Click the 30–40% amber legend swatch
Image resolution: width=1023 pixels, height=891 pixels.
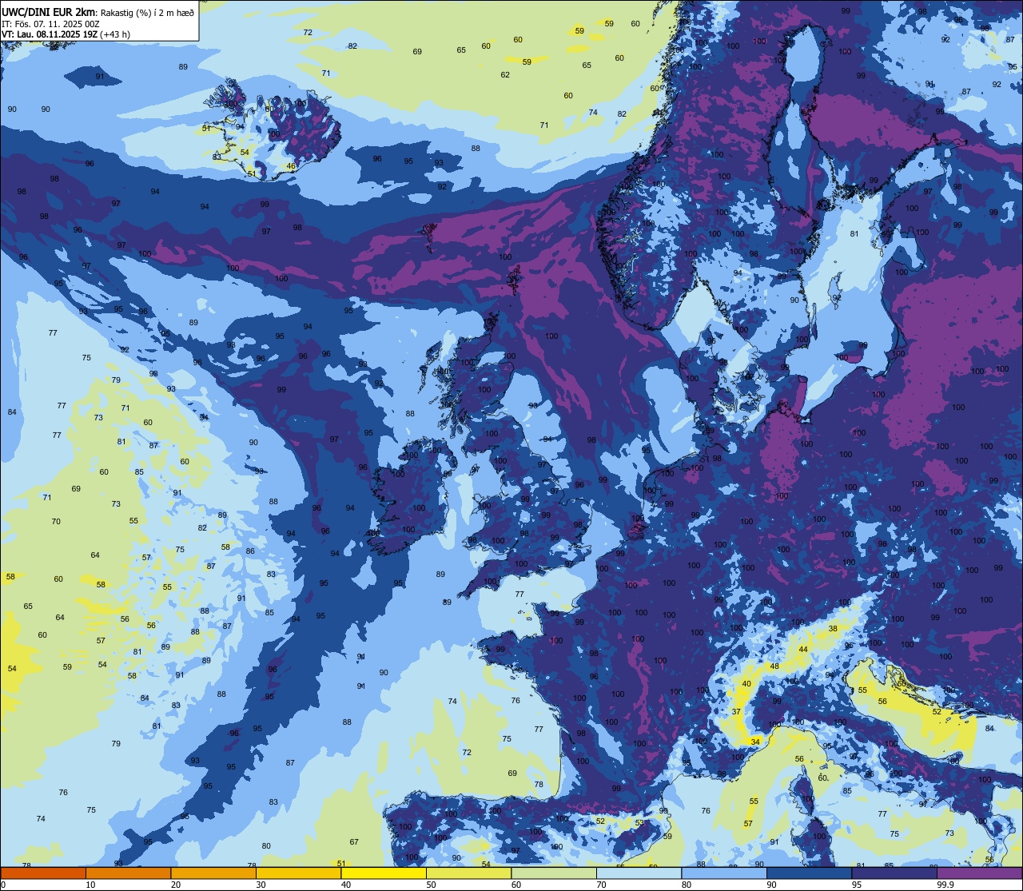click(298, 873)
